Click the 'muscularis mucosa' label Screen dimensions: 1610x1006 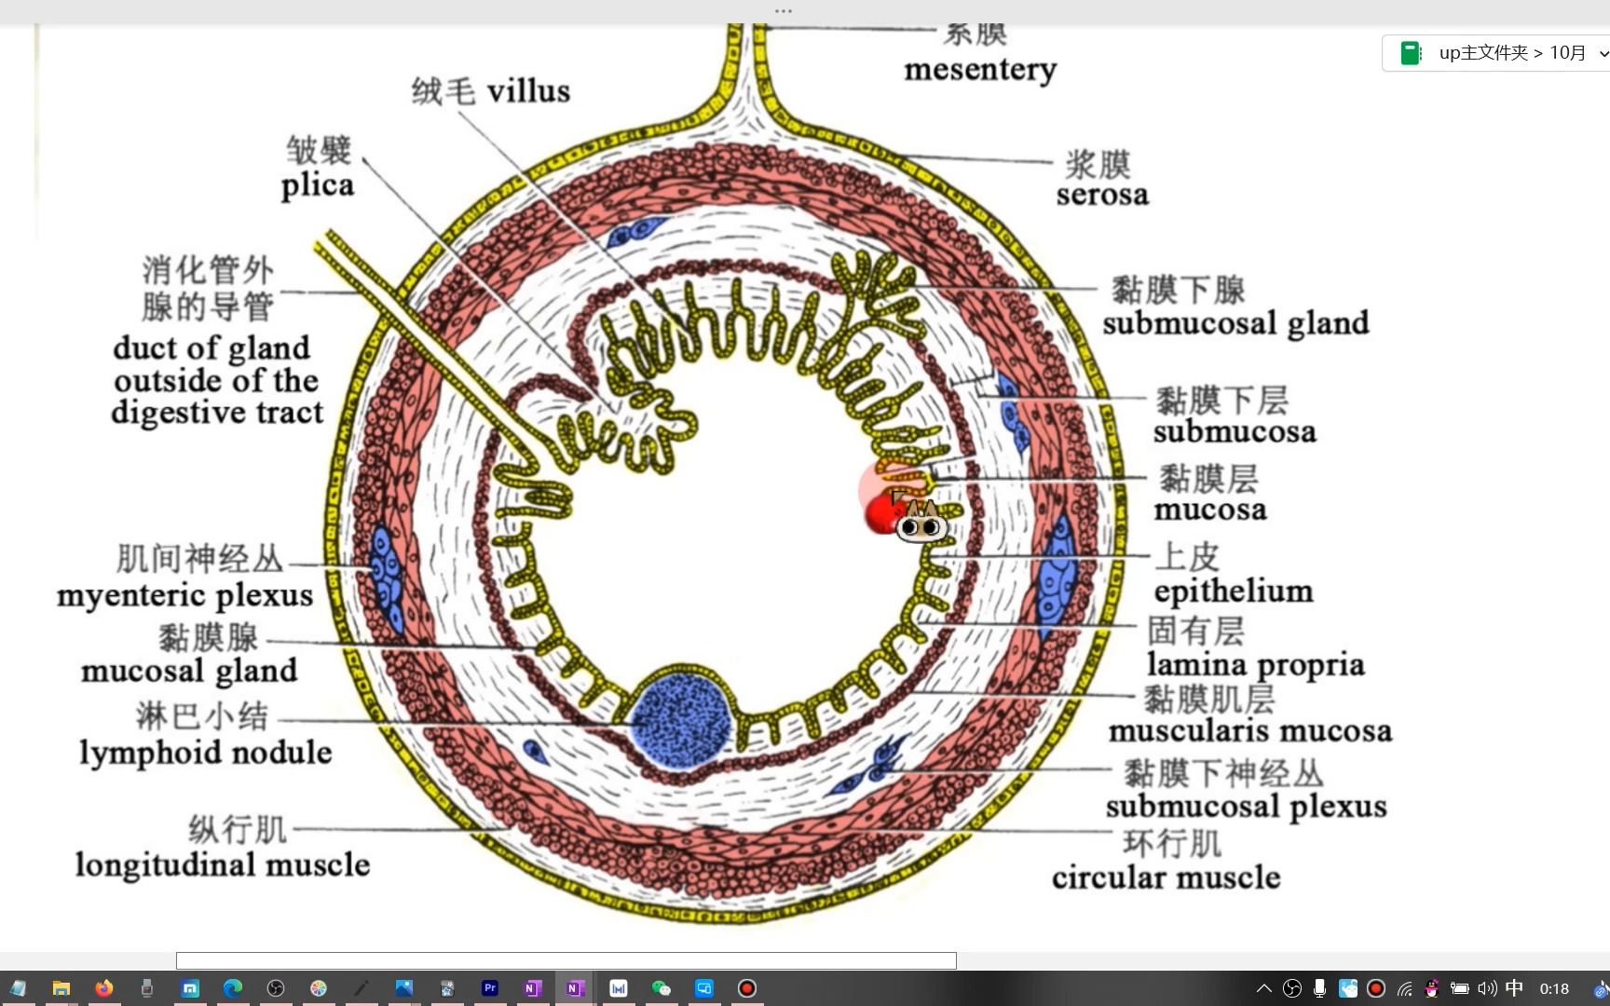tap(1249, 731)
